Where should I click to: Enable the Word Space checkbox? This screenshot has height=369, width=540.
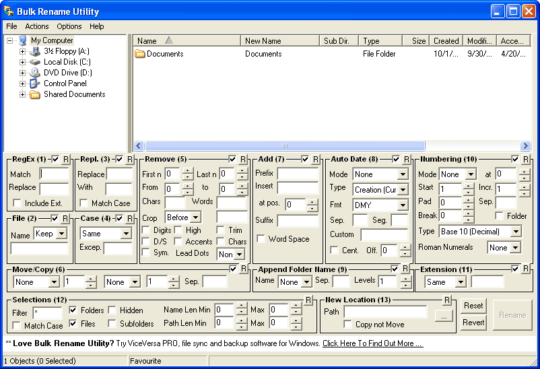pyautogui.click(x=261, y=239)
